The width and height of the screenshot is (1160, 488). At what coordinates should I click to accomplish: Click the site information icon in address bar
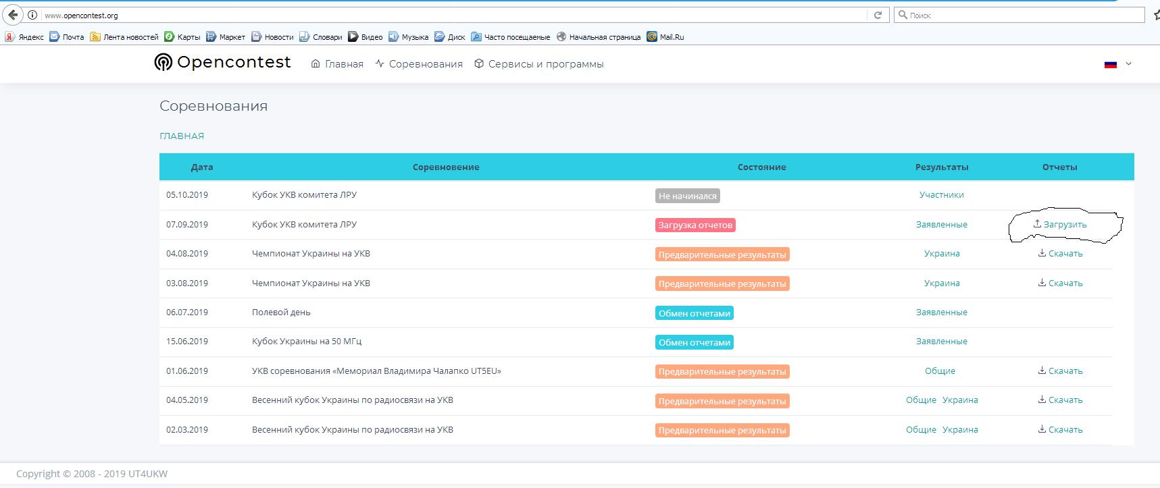tap(32, 15)
